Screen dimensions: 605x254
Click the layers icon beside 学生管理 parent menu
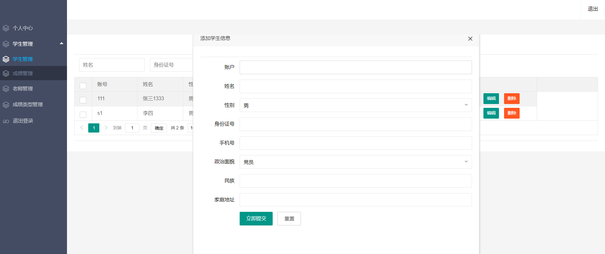[x=6, y=44]
